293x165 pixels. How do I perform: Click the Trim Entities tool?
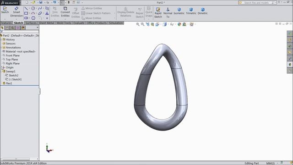pyautogui.click(x=55, y=12)
